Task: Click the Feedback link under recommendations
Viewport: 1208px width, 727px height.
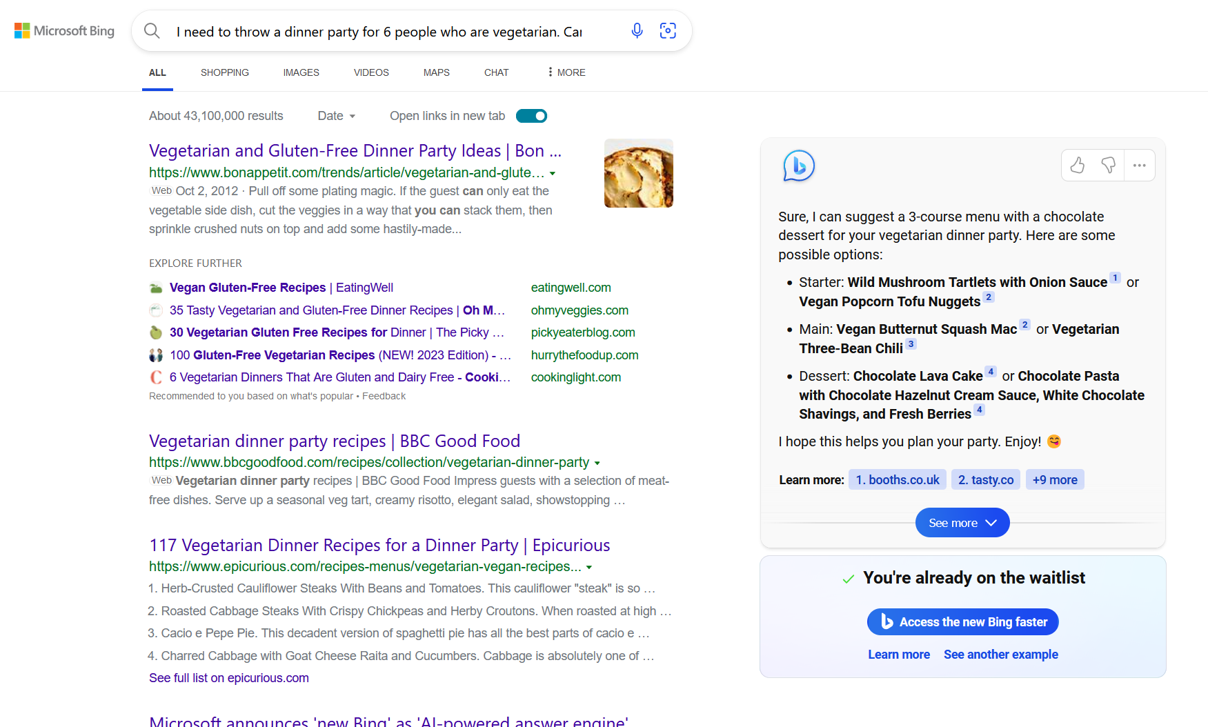Action: [x=384, y=396]
